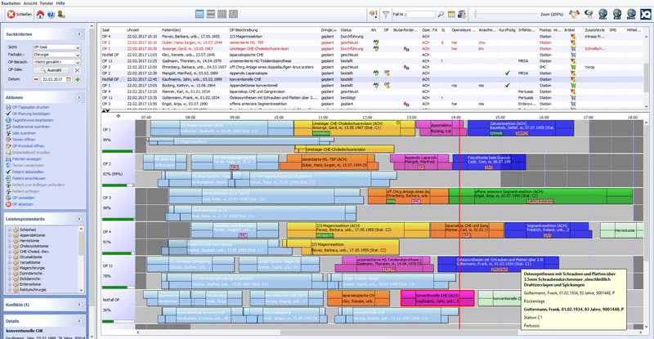Click the OP-Tagesplan drucken link
This screenshot has height=339, width=654.
[30, 107]
